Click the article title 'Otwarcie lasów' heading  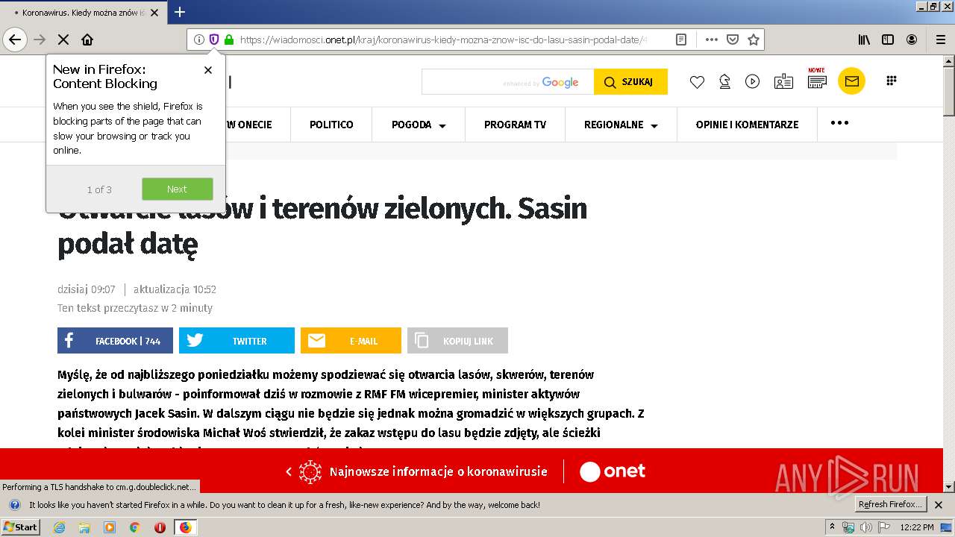click(x=322, y=226)
